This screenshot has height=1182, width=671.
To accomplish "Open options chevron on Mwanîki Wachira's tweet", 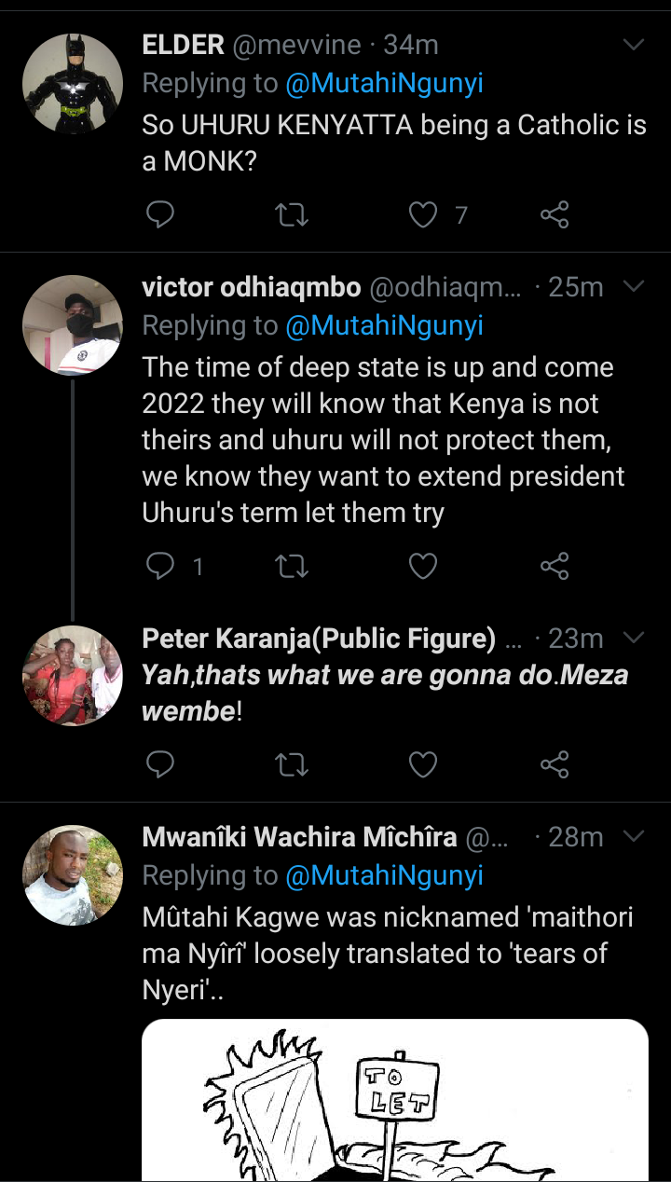I will coord(634,836).
